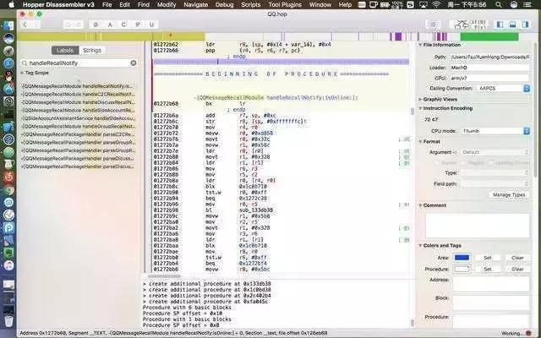Collapse the Comment section
The width and height of the screenshot is (541, 338).
(x=420, y=205)
